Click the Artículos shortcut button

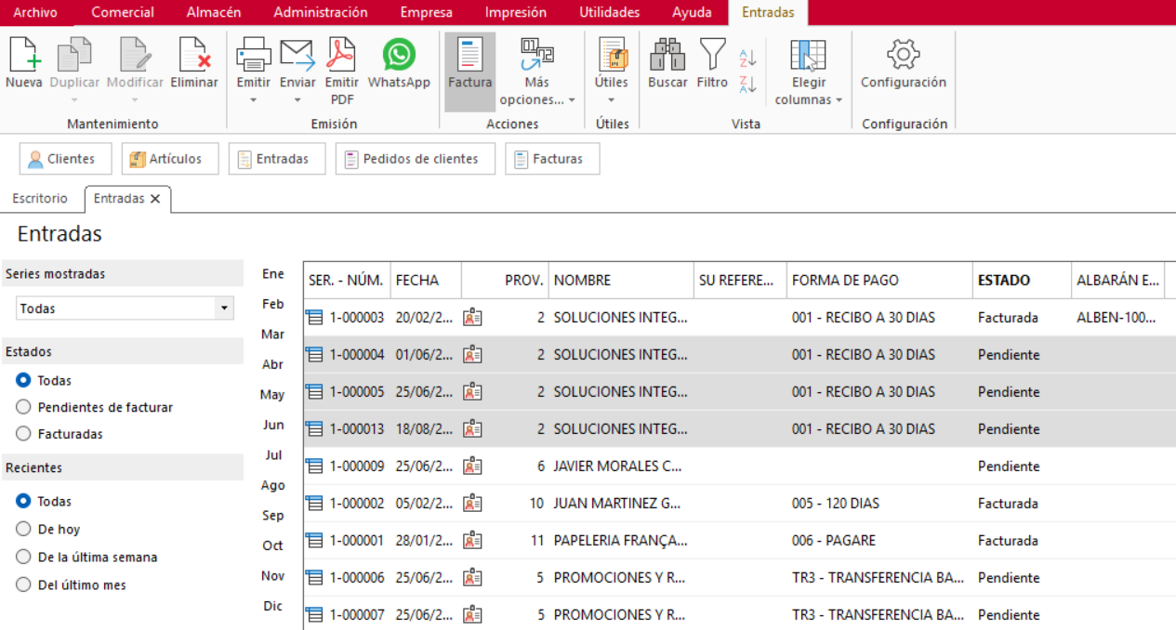[x=169, y=159]
